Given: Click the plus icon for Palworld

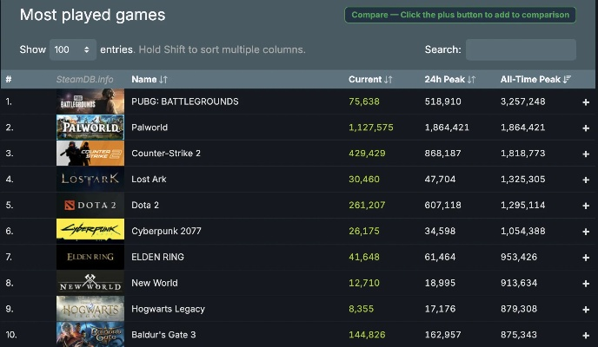Looking at the screenshot, I should tap(586, 128).
